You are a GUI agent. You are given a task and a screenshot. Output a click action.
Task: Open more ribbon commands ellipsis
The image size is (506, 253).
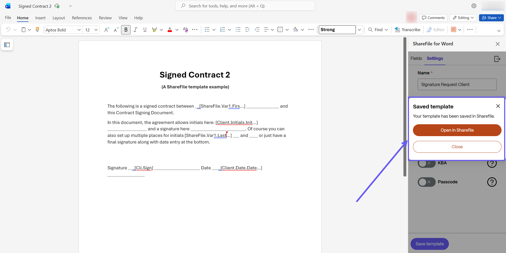point(470,30)
